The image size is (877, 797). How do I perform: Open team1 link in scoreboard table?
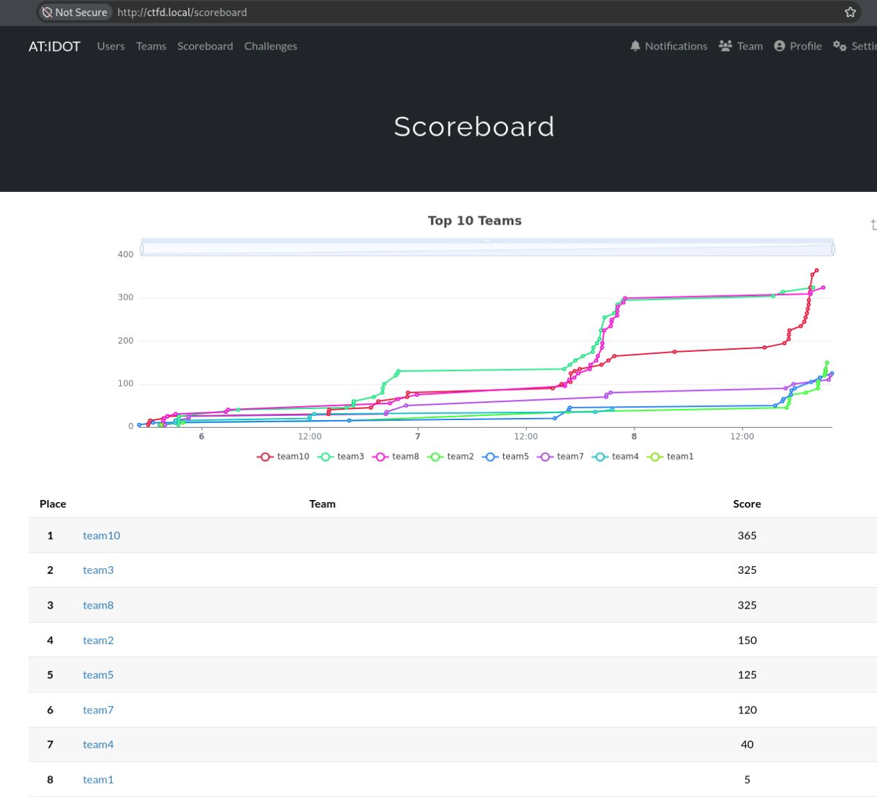point(98,780)
